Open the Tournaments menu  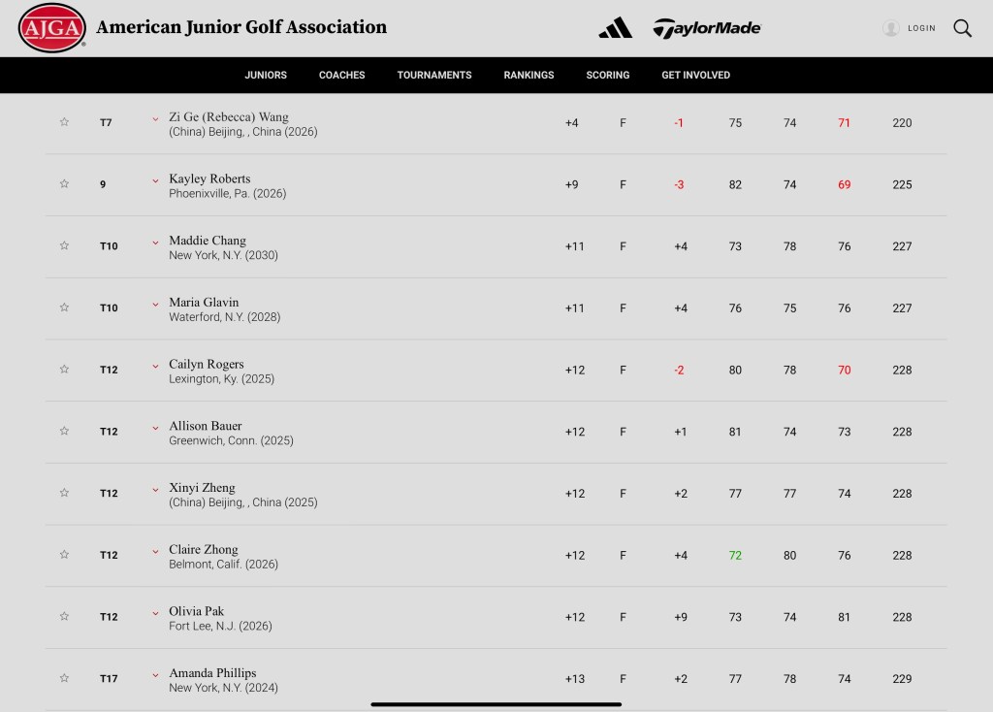pos(434,75)
